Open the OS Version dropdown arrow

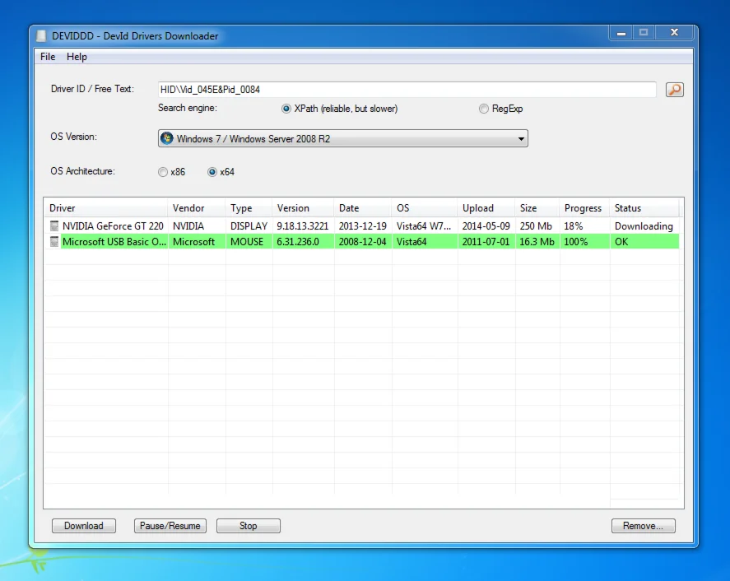(x=521, y=139)
